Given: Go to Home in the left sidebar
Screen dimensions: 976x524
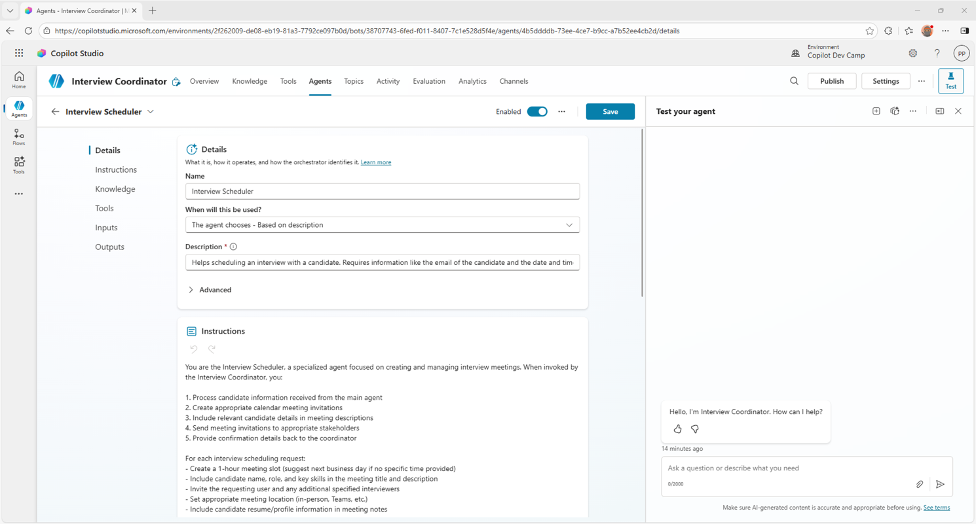Looking at the screenshot, I should tap(18, 80).
